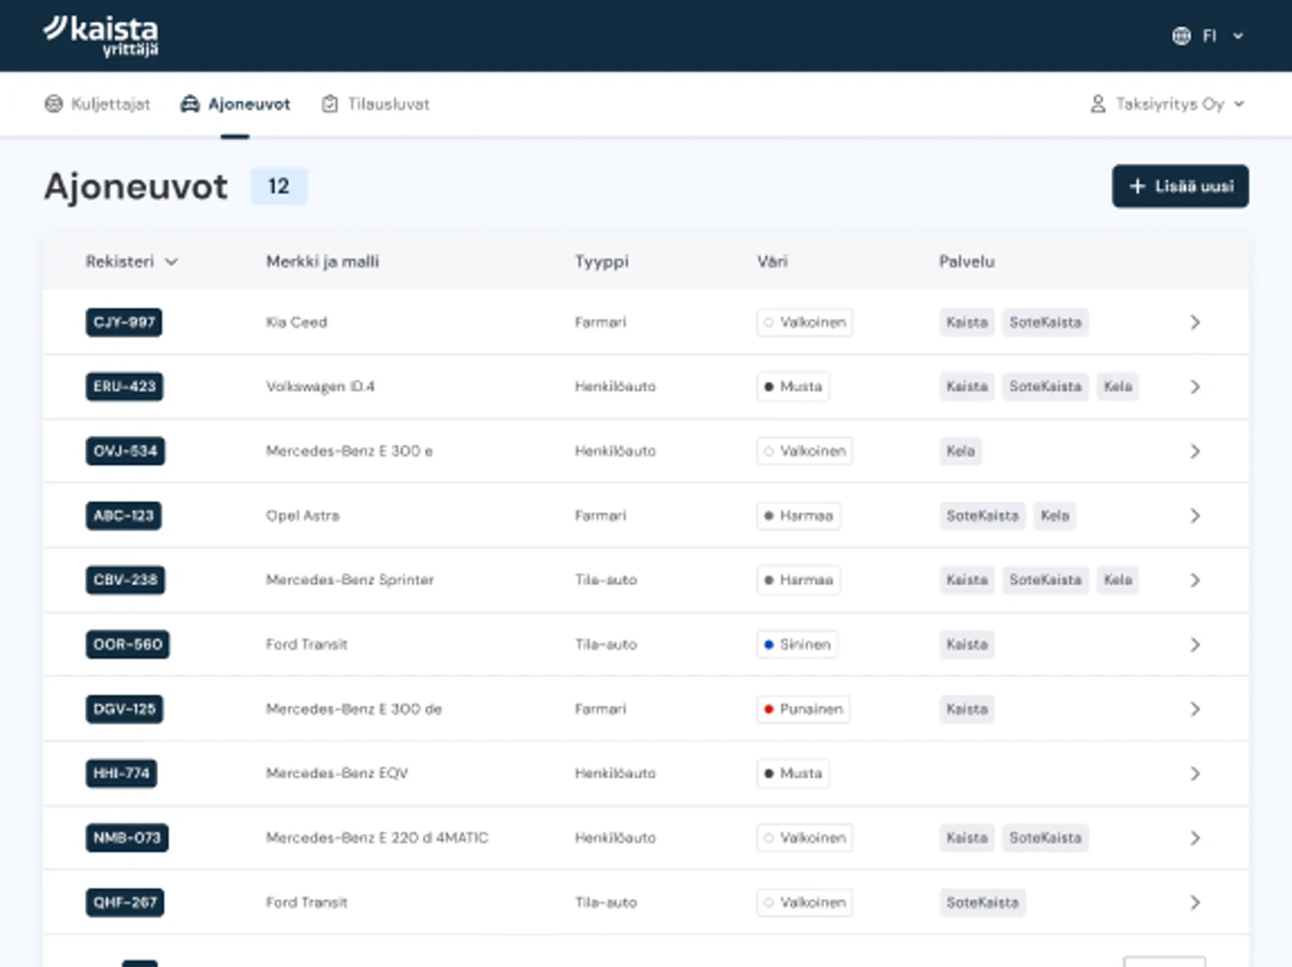Screen dimensions: 1292x967
Task: Click the HHI-774 registration plate
Action: point(121,774)
